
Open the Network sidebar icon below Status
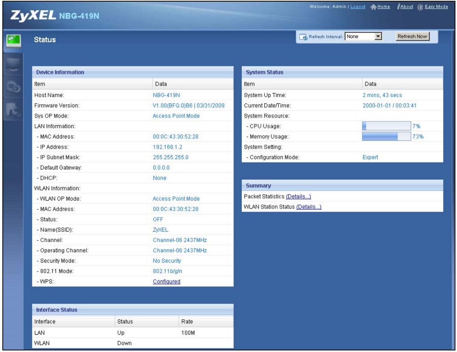click(x=13, y=64)
